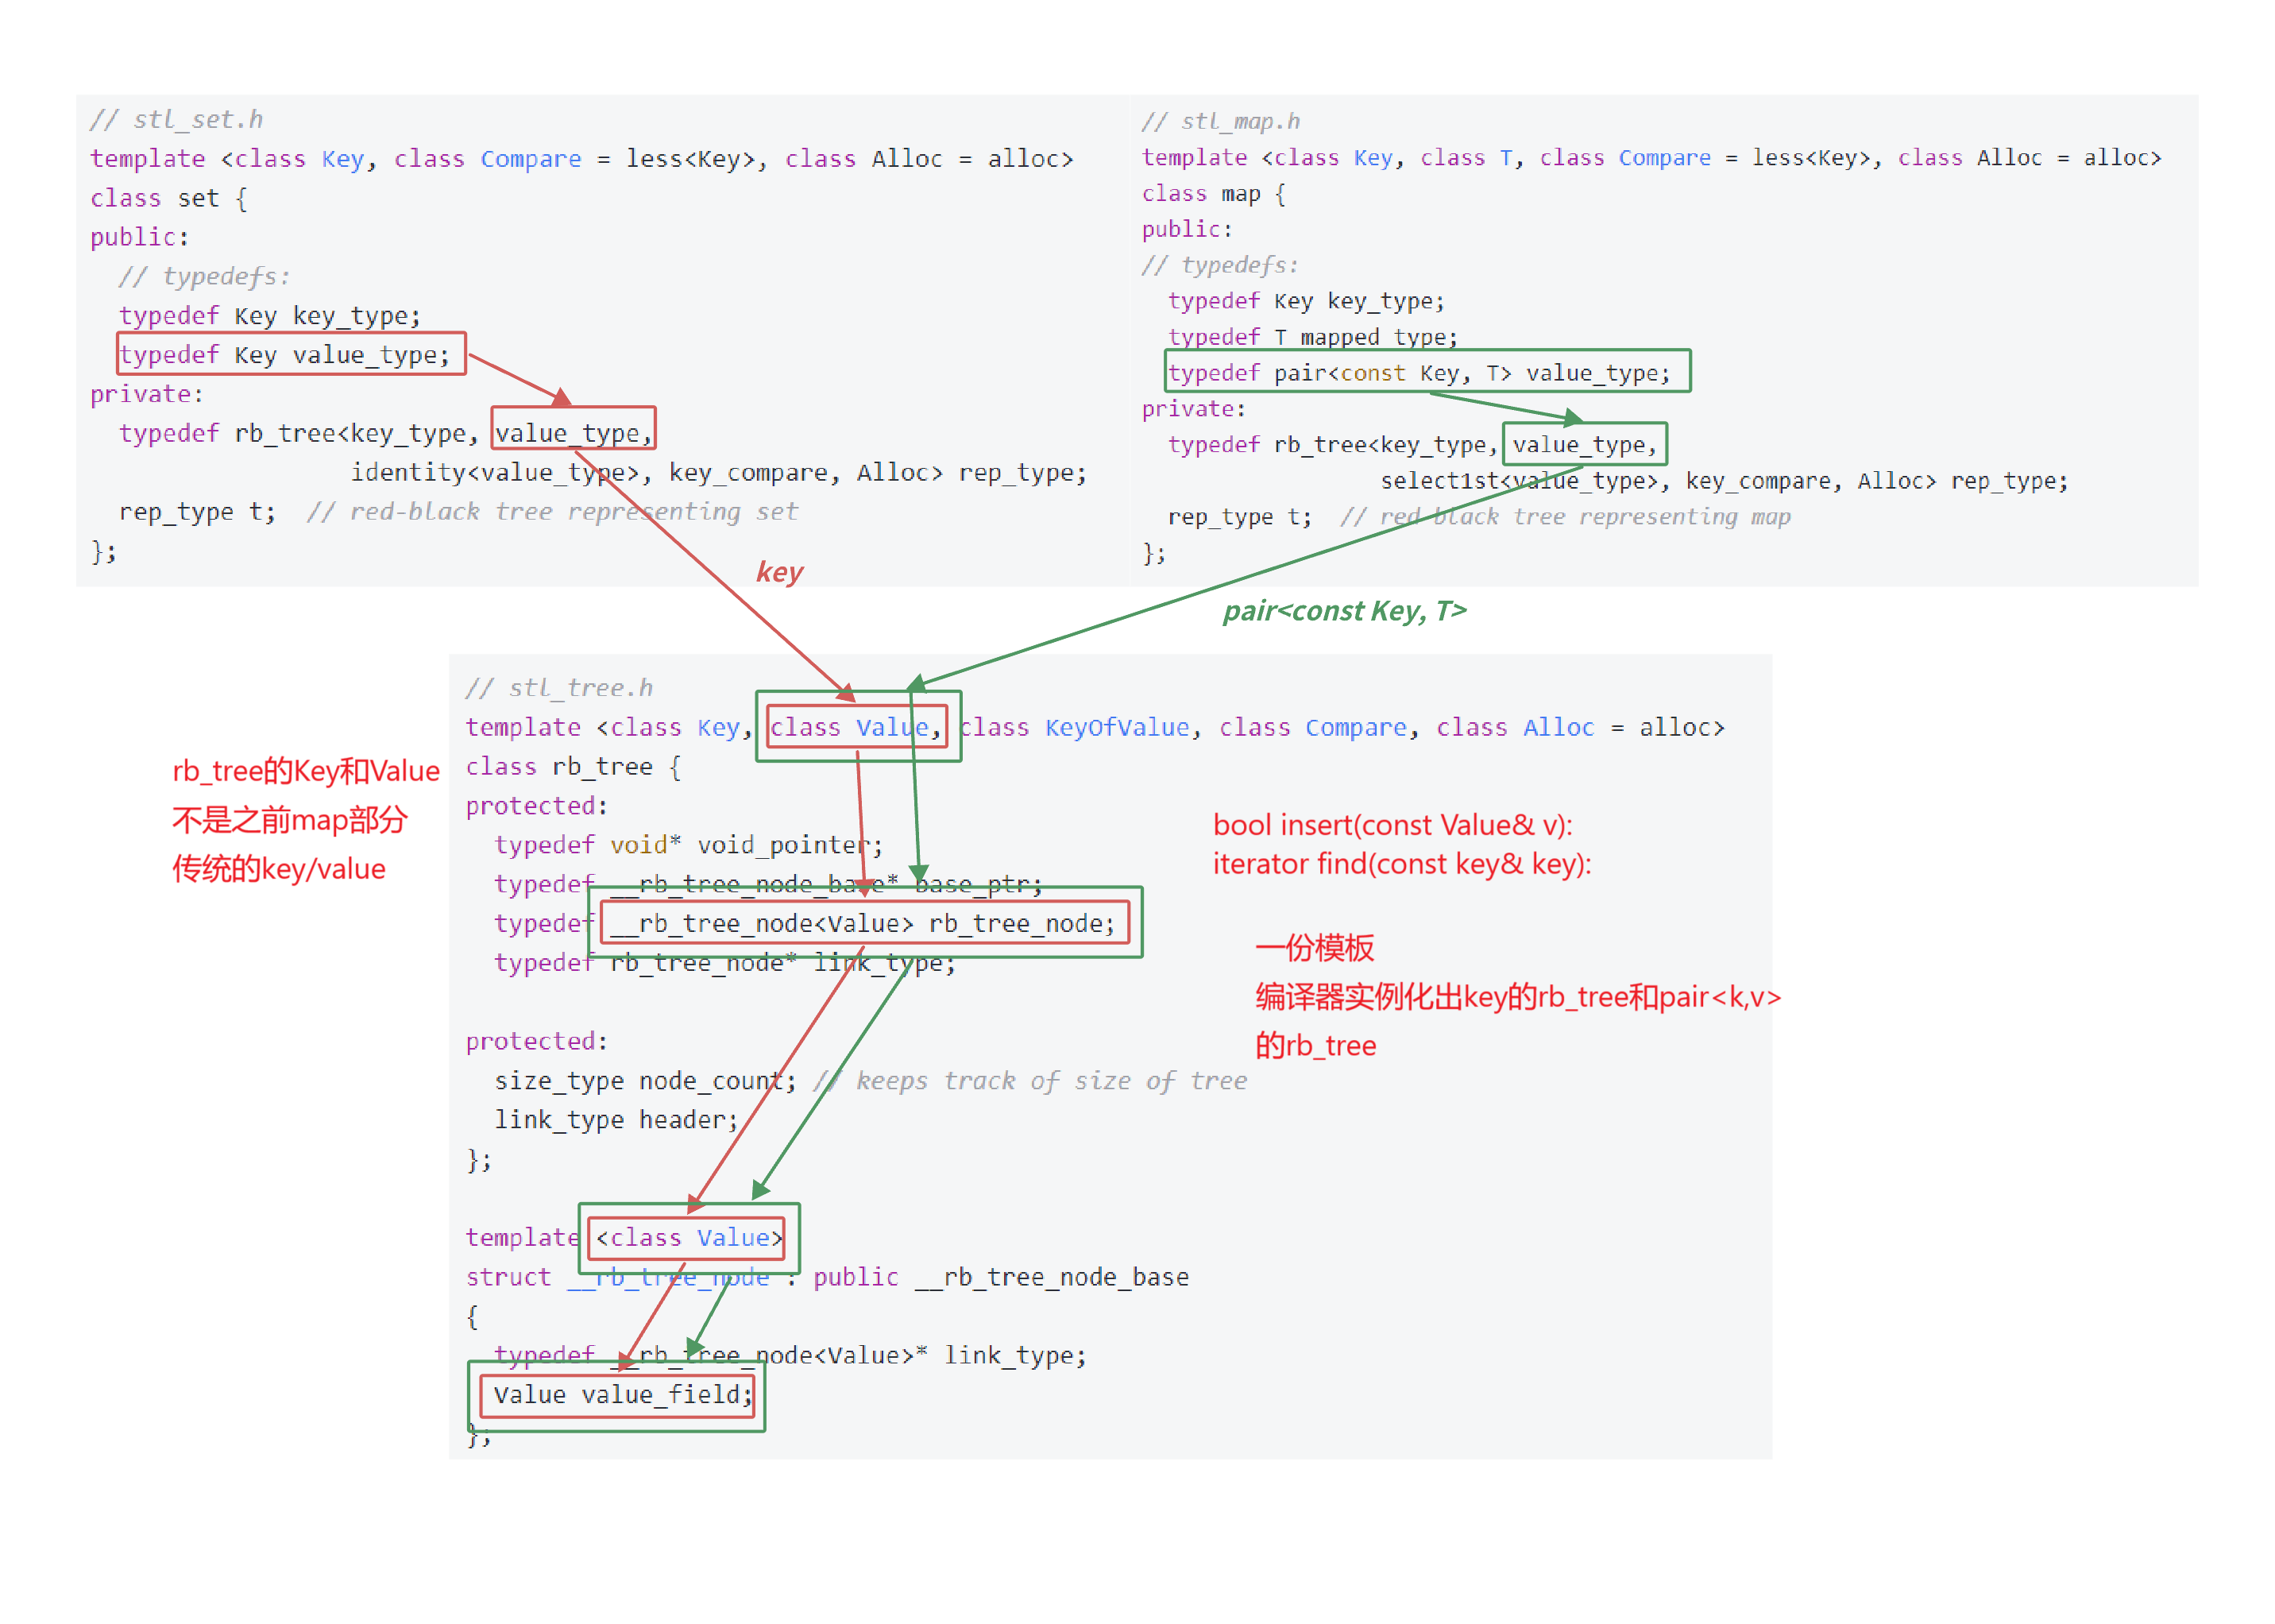Click 'link_type header;' line
This screenshot has height=1624, width=2275.
tap(616, 1120)
